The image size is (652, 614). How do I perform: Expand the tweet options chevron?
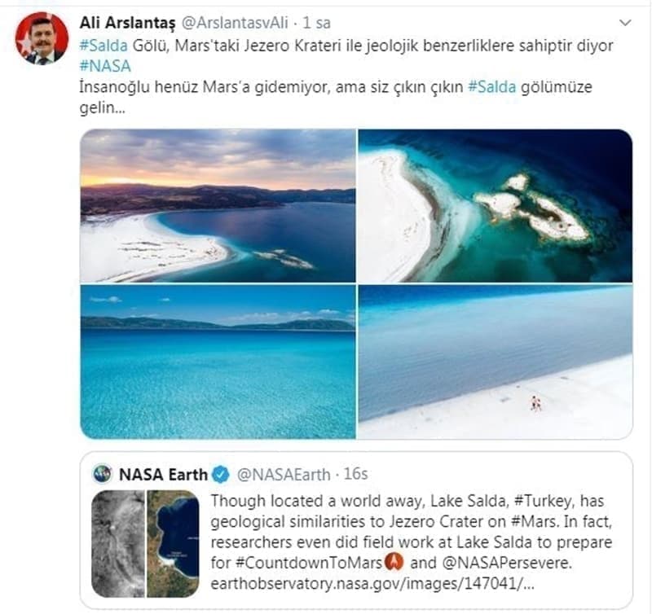tap(625, 23)
